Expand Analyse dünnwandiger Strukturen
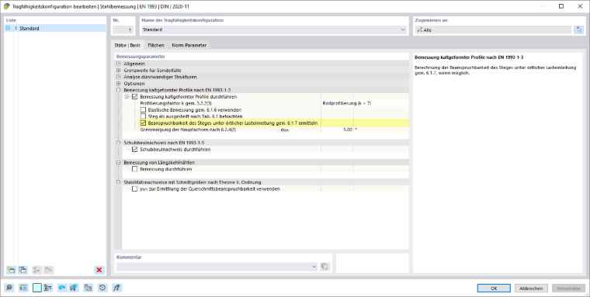The height and width of the screenshot is (297, 590). click(x=119, y=77)
